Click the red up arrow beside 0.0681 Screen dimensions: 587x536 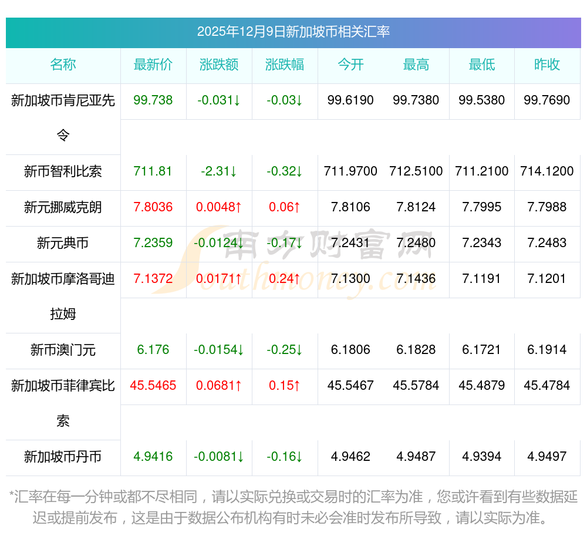pyautogui.click(x=239, y=386)
